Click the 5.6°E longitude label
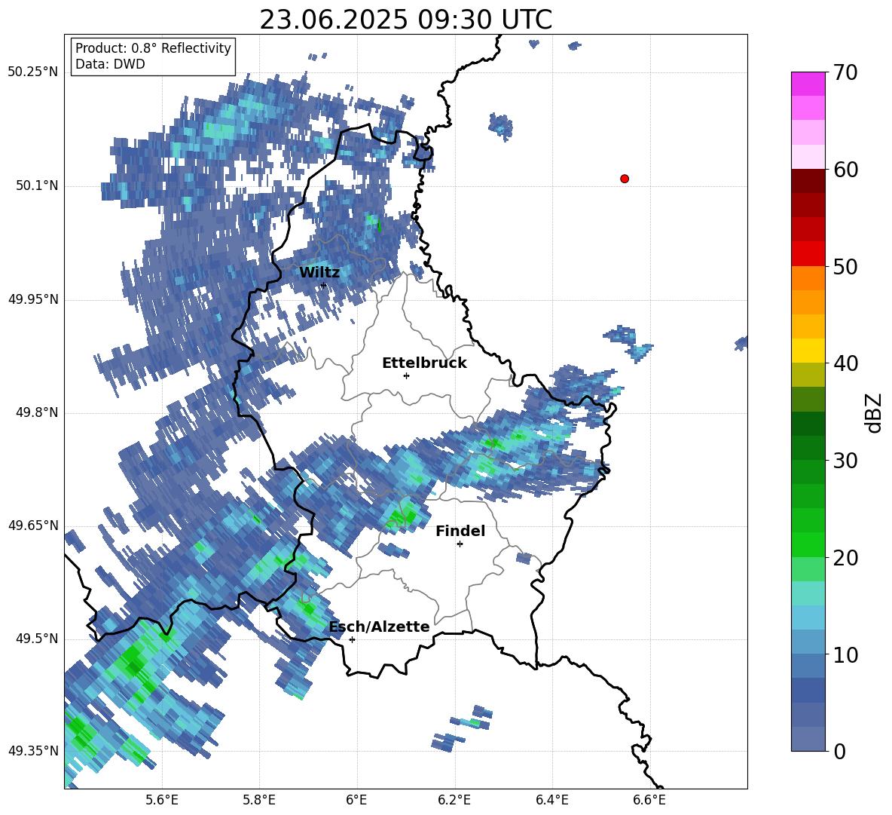 pos(162,800)
